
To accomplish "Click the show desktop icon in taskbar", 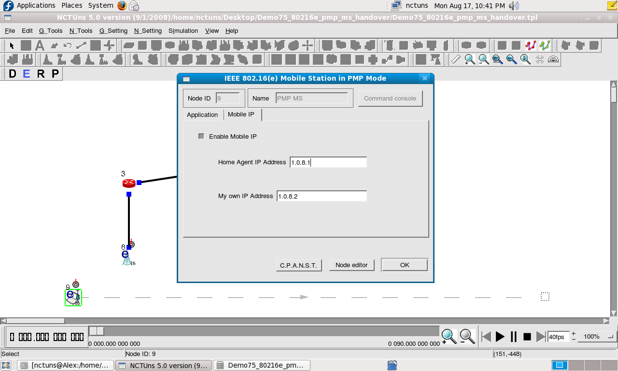I will (x=6, y=365).
